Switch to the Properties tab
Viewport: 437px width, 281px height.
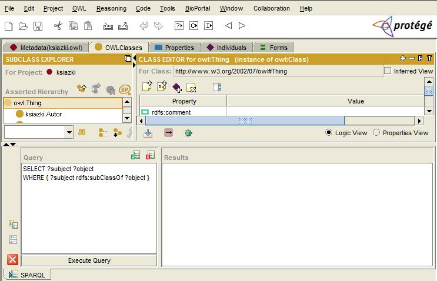pyautogui.click(x=175, y=48)
